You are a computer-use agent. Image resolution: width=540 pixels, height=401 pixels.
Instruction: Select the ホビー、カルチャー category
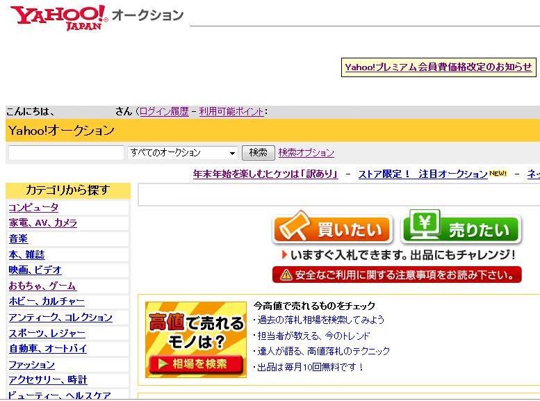pyautogui.click(x=47, y=302)
